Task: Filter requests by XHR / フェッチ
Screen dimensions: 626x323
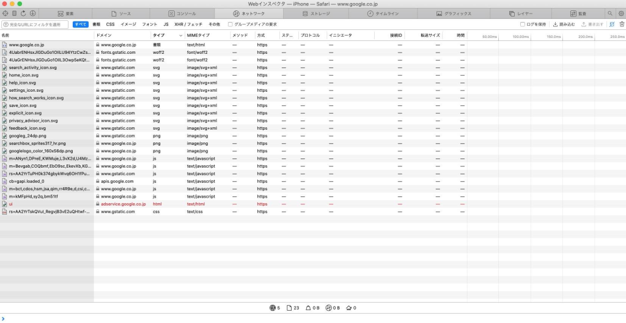Action: click(188, 24)
